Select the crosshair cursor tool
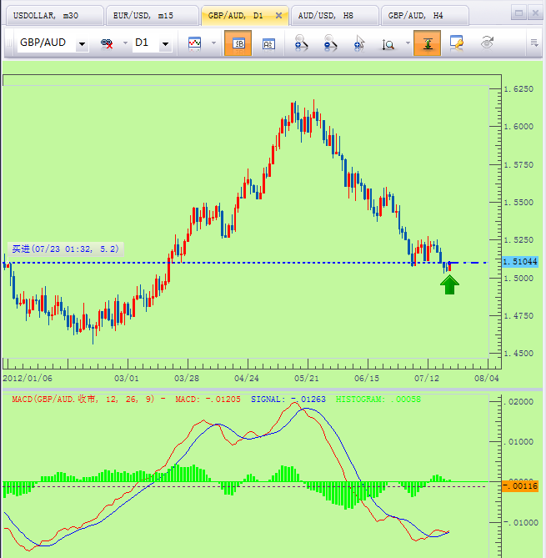Image resolution: width=546 pixels, height=558 pixels. point(359,43)
